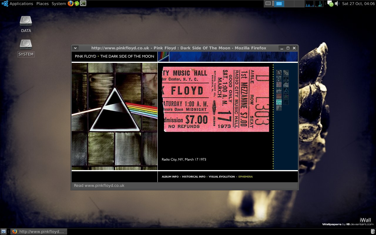Viewport: 376px width, 235px height.
Task: Click the show desktop button bottom-left
Action: (x=4, y=231)
